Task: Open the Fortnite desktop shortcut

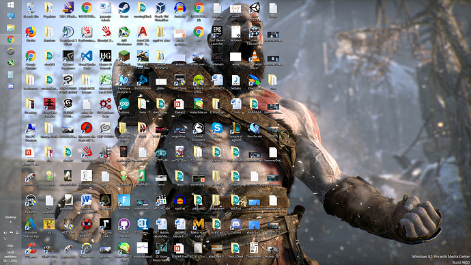Action: click(x=124, y=202)
